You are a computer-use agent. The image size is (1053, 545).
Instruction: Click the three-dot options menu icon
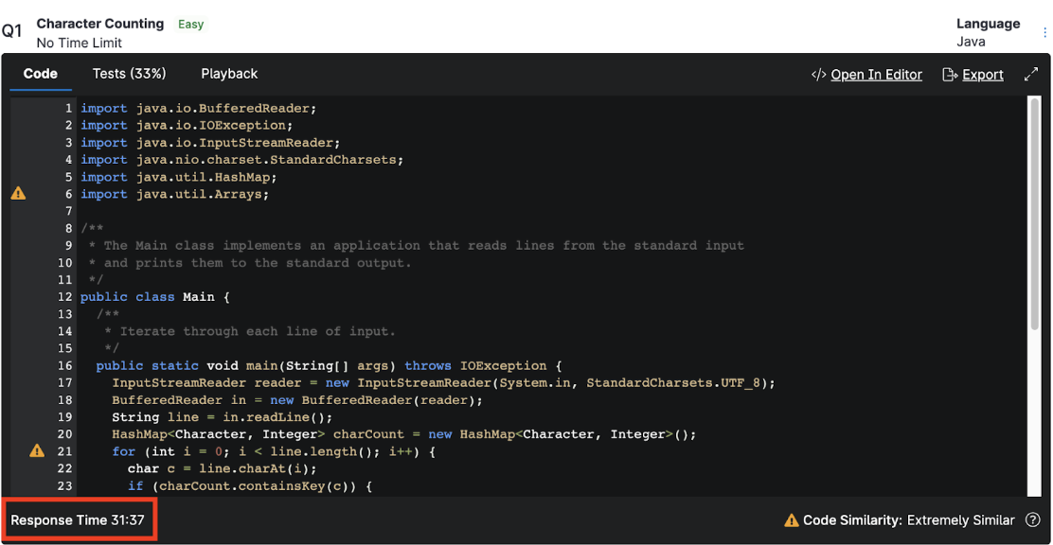[x=1045, y=33]
